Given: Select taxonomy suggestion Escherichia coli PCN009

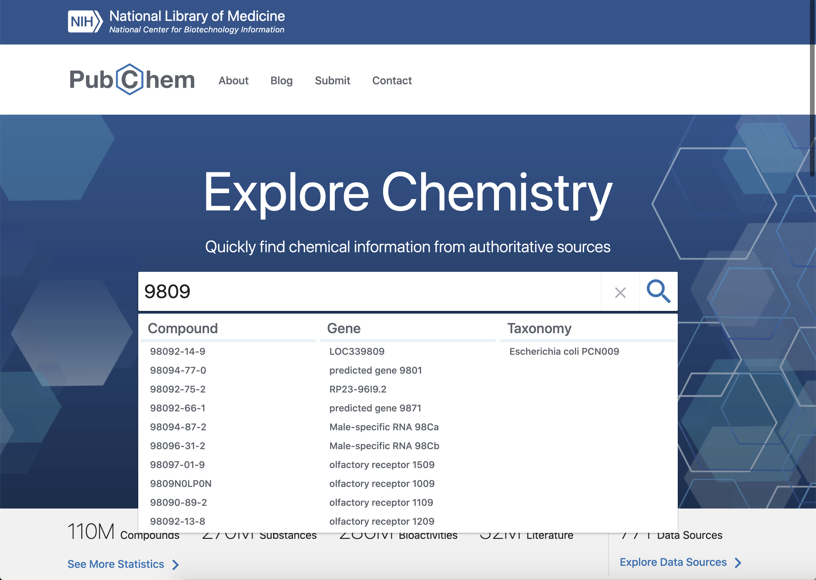Looking at the screenshot, I should [564, 351].
